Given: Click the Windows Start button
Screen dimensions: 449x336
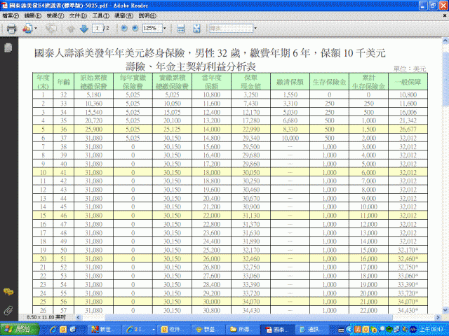Looking at the screenshot, I should pos(20,329).
